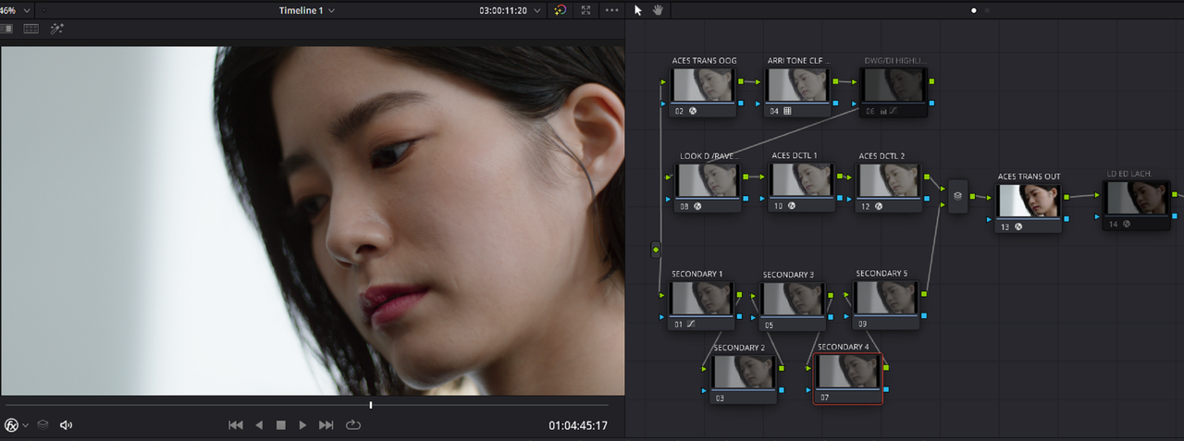1184x441 pixels.
Task: Select the SECONDARY 3 node
Action: pos(792,305)
